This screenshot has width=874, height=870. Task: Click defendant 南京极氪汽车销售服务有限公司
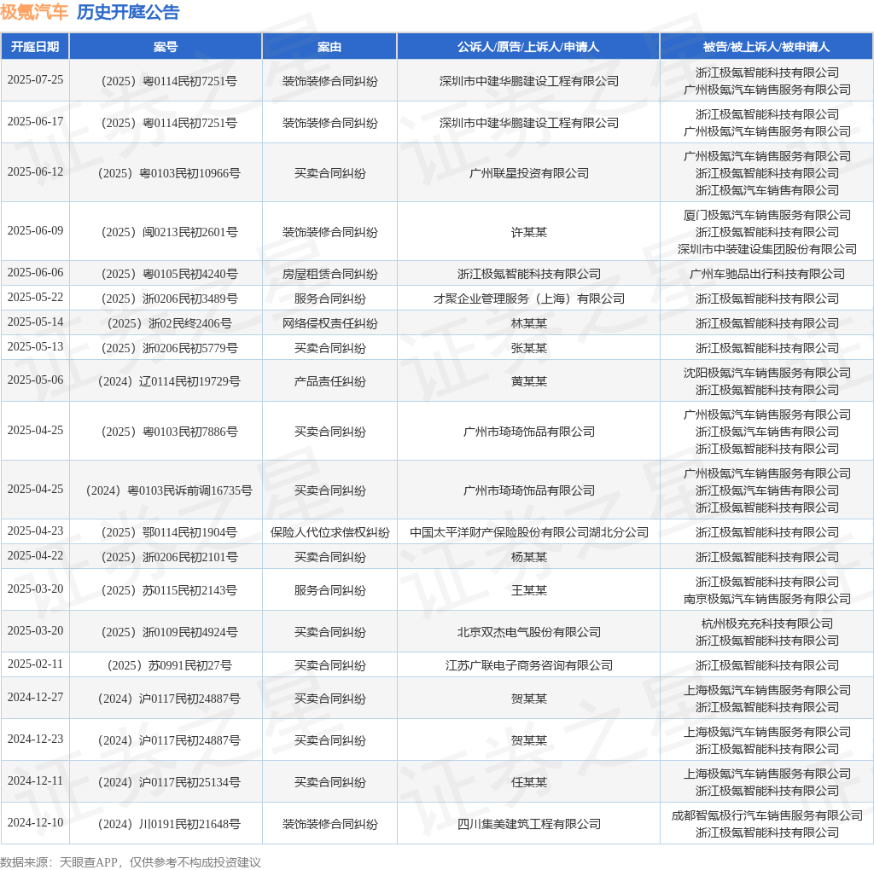767,599
